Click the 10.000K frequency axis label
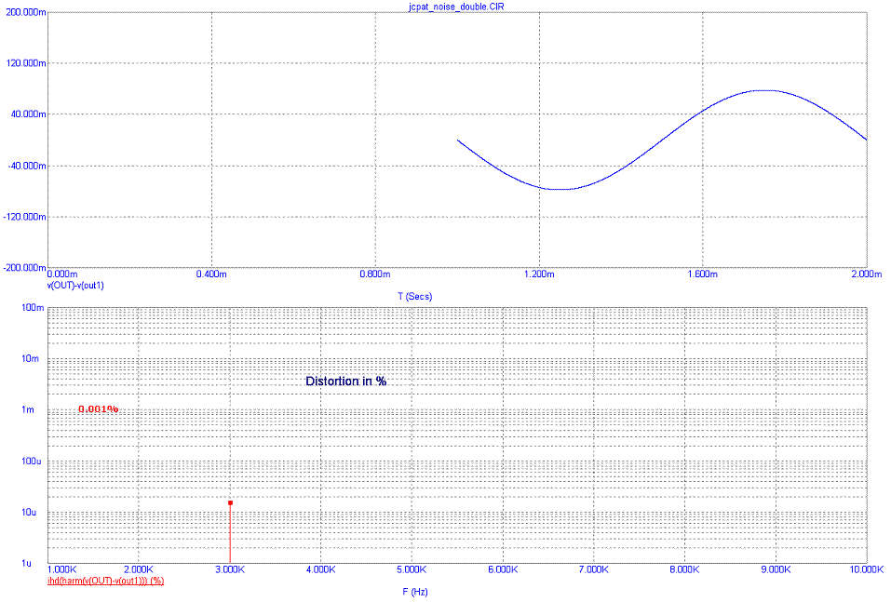The width and height of the screenshot is (891, 602). pyautogui.click(x=867, y=569)
